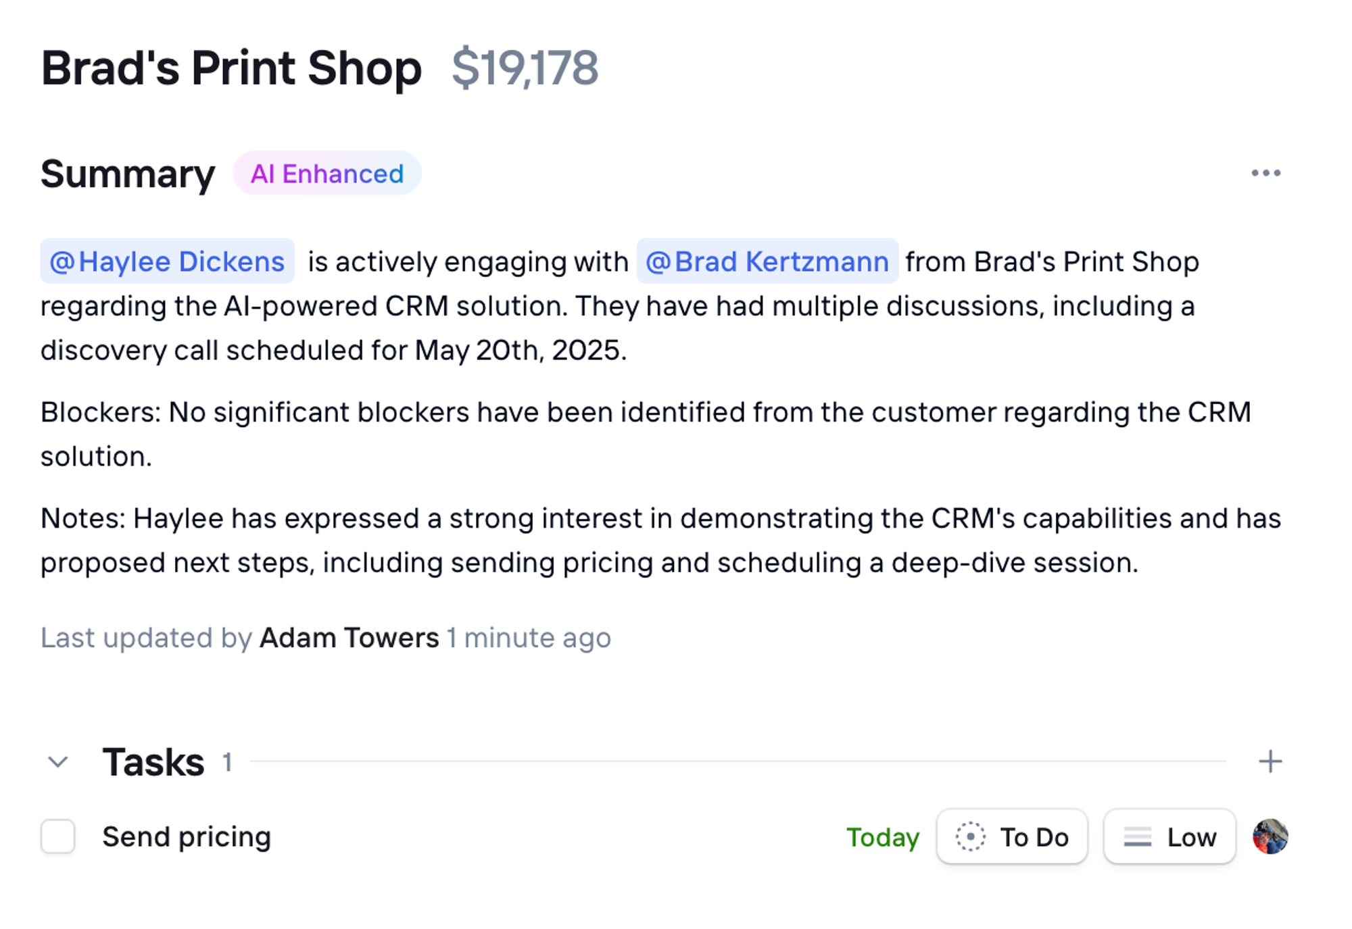Click the summary paragraph about Blockers
The width and height of the screenshot is (1352, 929).
click(646, 434)
